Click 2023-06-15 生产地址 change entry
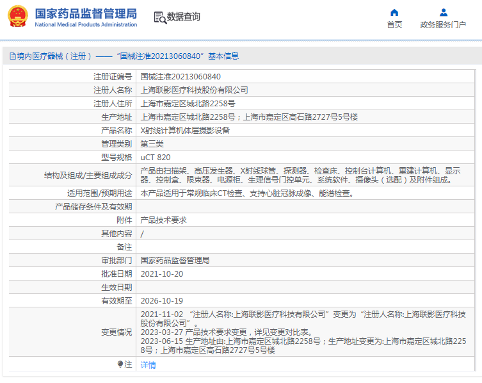Image resolution: width=482 pixels, height=383 pixels. 303,346
